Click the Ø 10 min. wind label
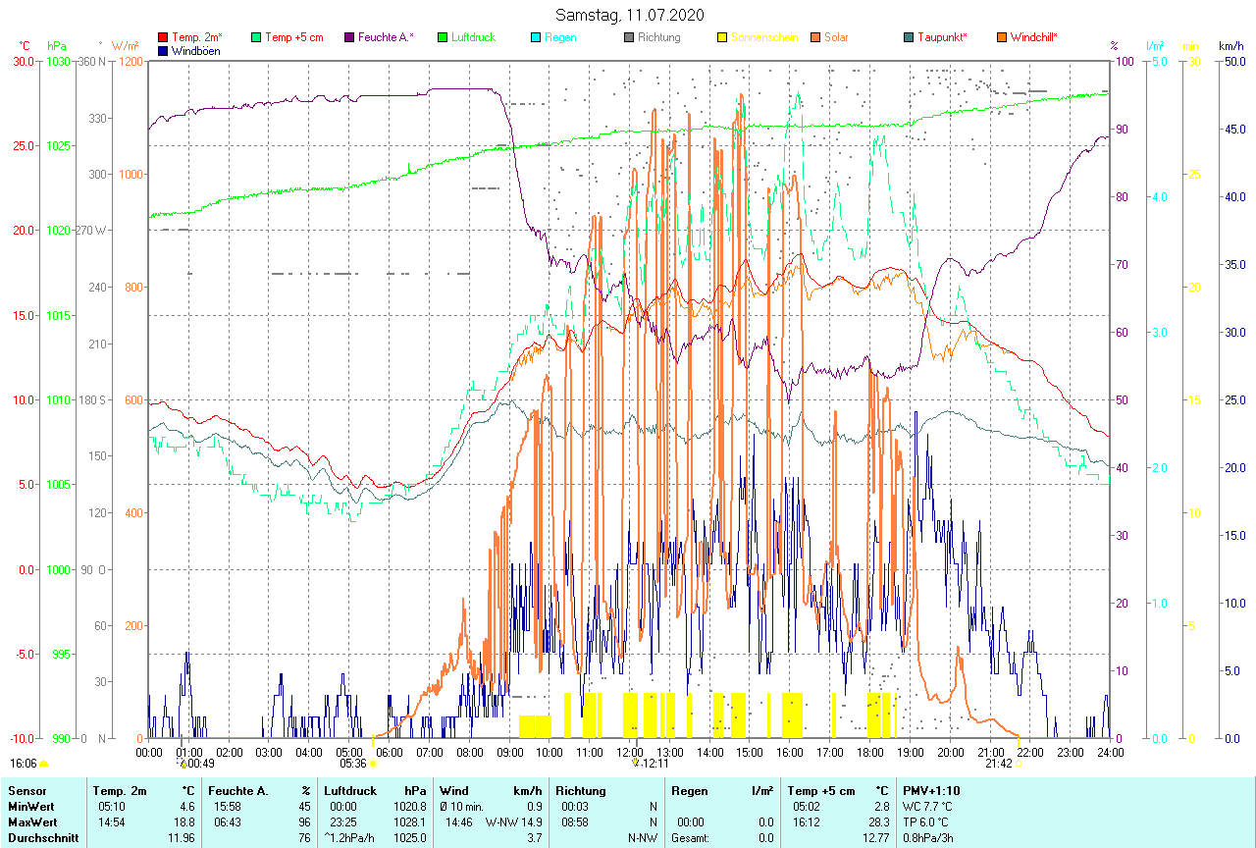Screen dimensions: 1256x848 (461, 806)
